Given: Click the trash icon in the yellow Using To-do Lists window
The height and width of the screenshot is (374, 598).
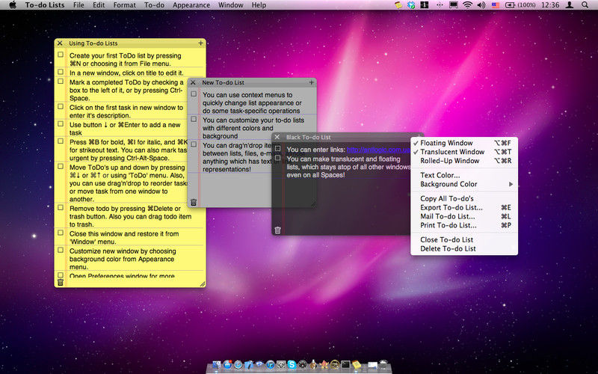Looking at the screenshot, I should coord(61,283).
